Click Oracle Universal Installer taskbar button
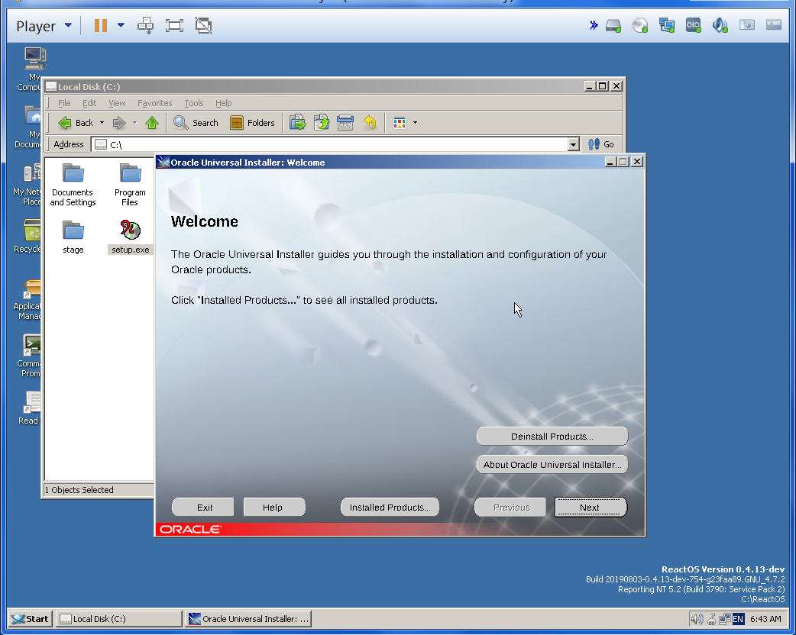796x635 pixels. click(248, 619)
